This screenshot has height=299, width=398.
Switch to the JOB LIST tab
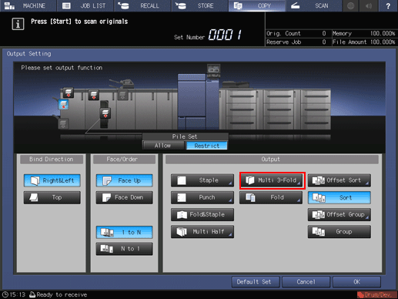point(85,5)
